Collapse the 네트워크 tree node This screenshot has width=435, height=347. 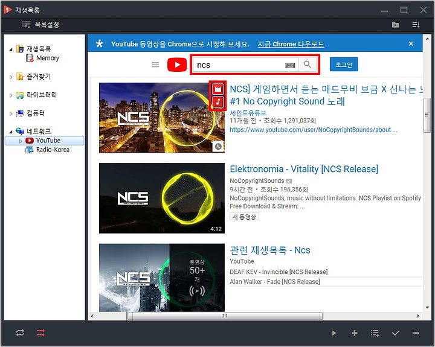point(11,132)
